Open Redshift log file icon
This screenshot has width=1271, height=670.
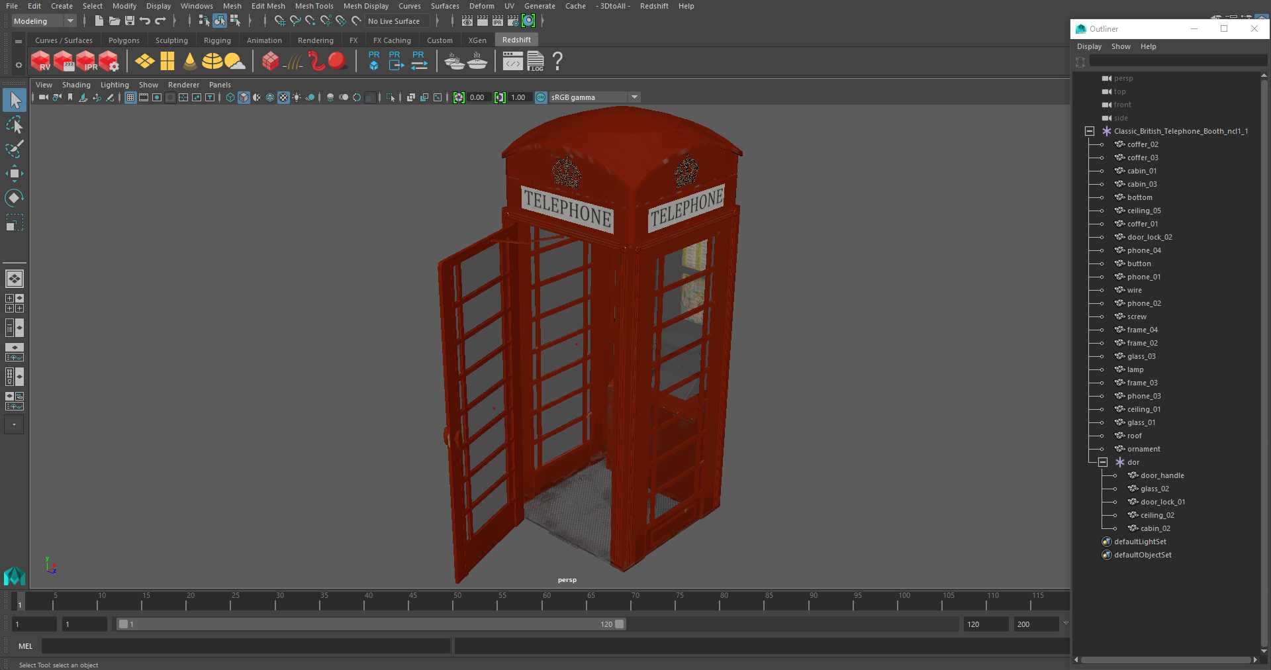[x=536, y=62]
